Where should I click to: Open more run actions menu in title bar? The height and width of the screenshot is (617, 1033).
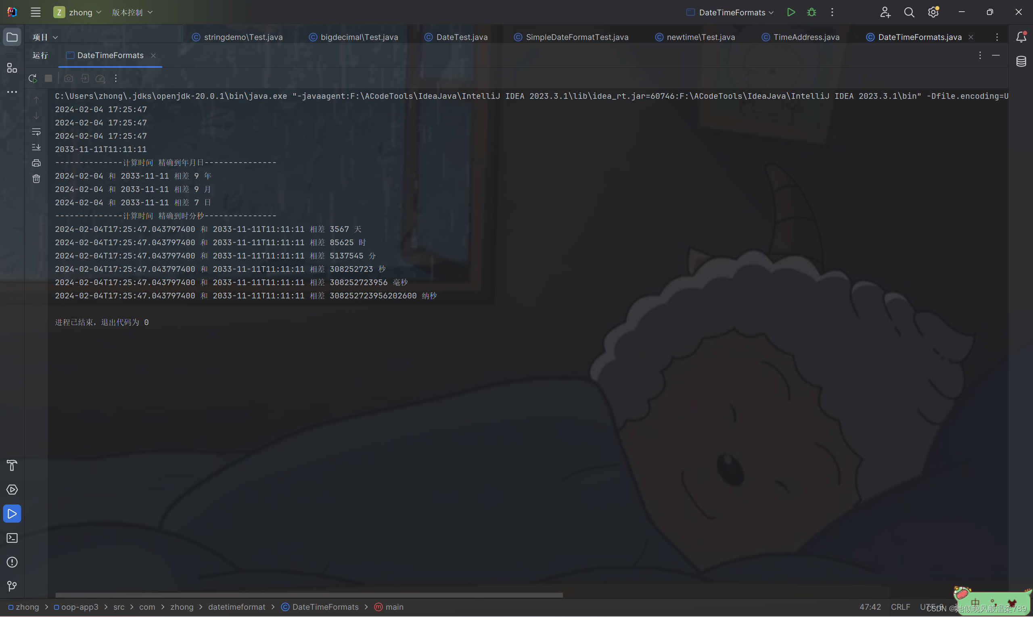point(832,13)
